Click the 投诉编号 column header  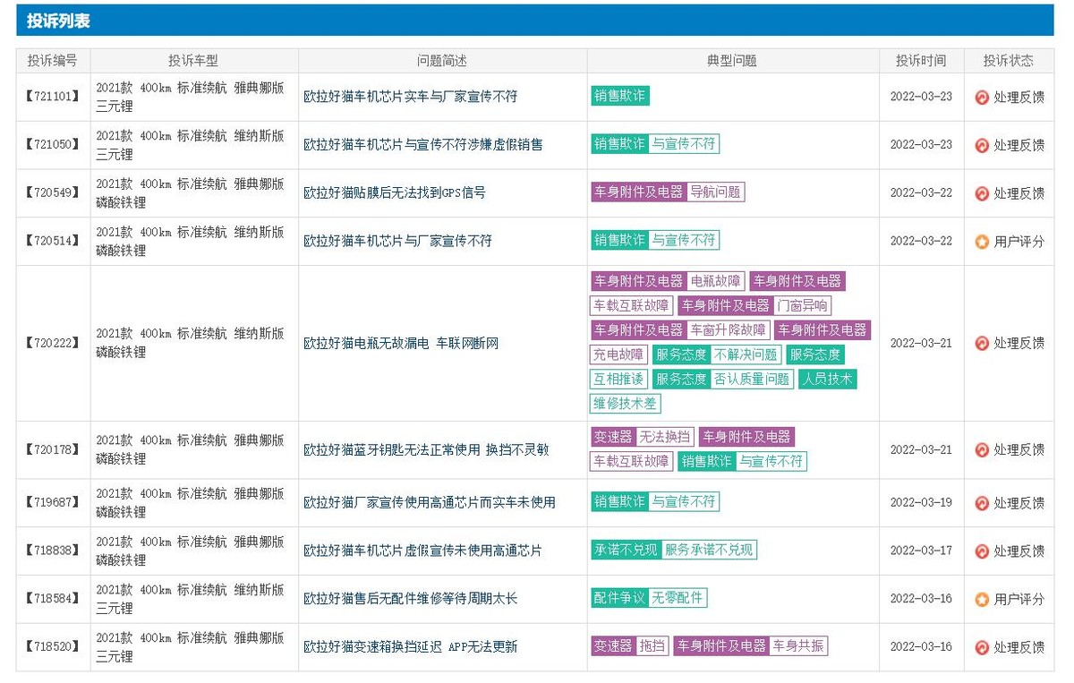52,61
